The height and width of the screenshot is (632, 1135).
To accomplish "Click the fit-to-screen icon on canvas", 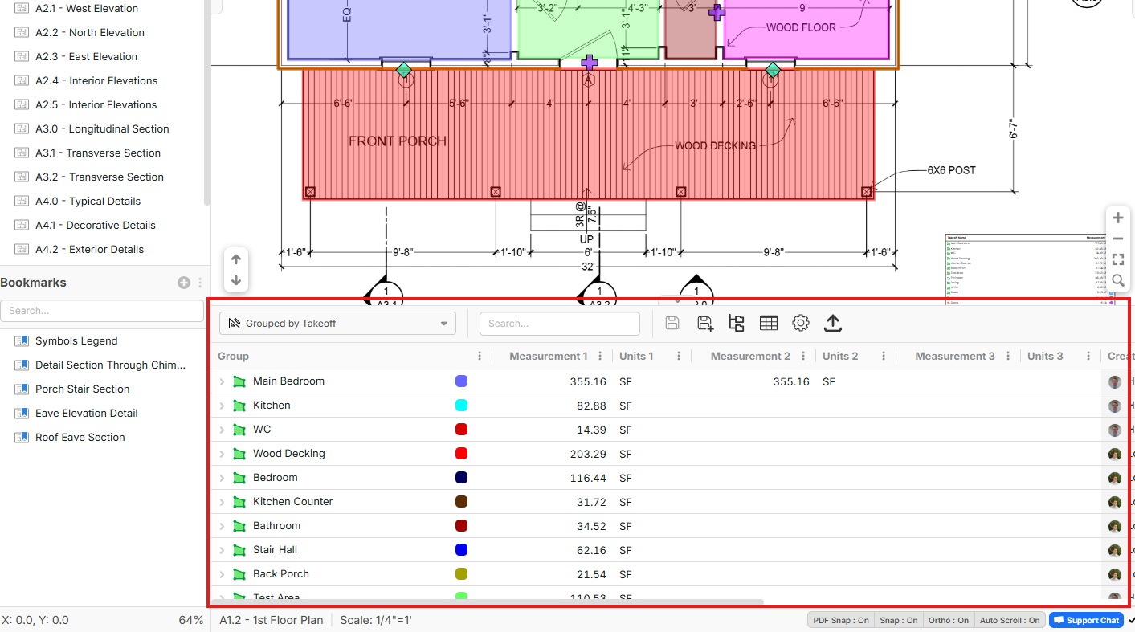I will coord(1117,259).
